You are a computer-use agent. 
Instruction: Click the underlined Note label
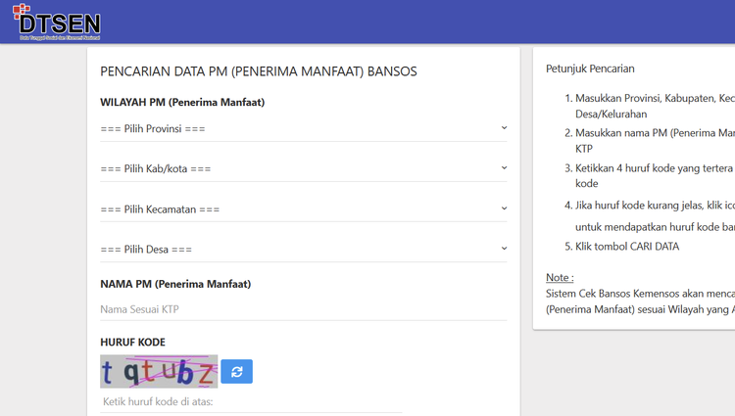tap(560, 277)
